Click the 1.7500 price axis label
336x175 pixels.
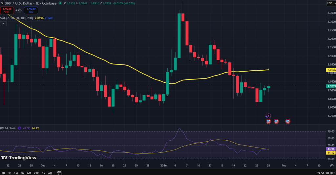coord(331,116)
